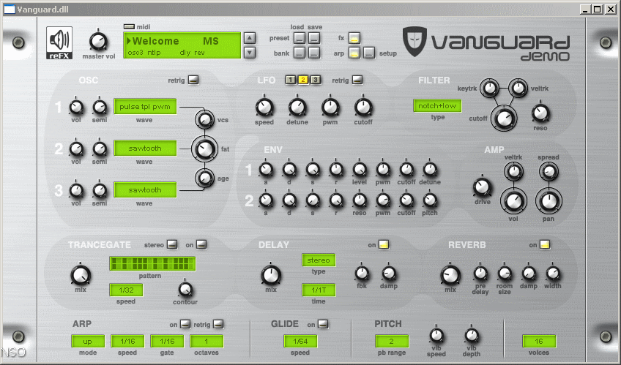Image resolution: width=621 pixels, height=365 pixels.
Task: Open voices 16 selector
Action: coord(539,342)
